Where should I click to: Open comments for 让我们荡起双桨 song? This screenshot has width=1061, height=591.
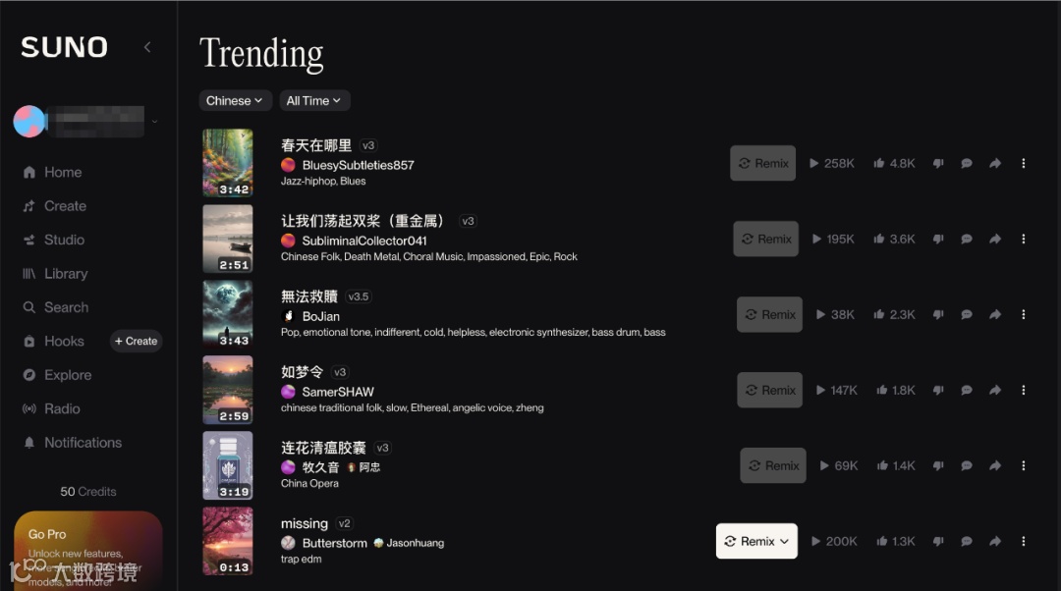967,239
